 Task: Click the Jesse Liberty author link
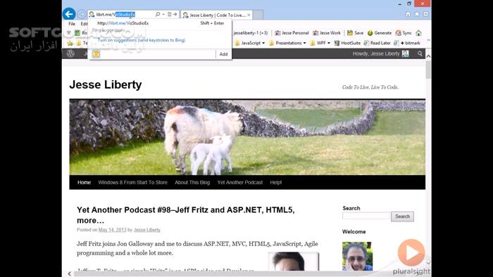(146, 230)
